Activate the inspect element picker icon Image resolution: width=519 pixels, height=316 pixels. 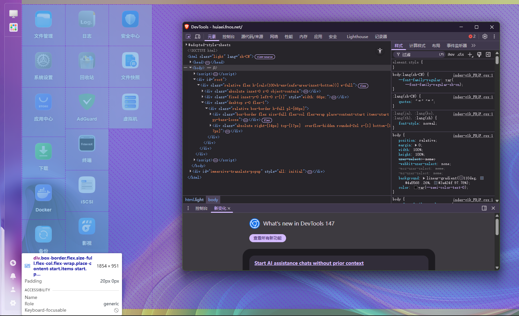(188, 36)
